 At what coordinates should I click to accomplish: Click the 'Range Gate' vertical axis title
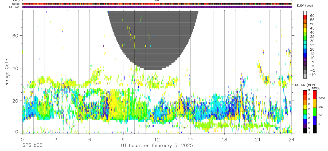pos(7,72)
